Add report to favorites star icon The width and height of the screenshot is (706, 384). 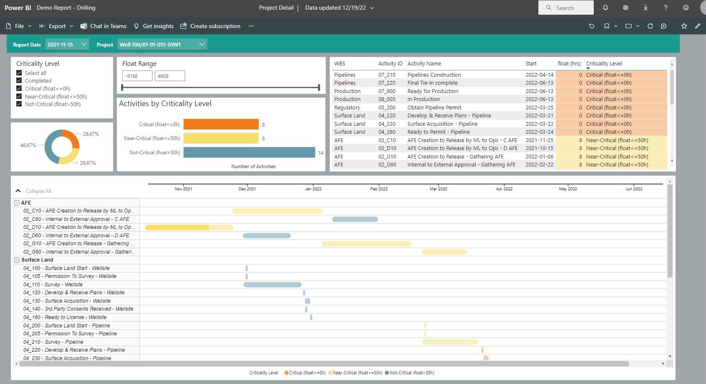(684, 26)
